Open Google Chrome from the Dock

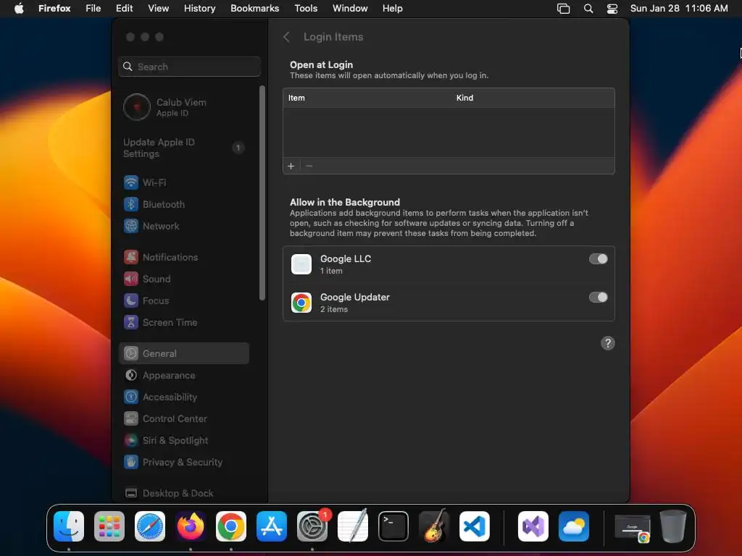pos(231,526)
